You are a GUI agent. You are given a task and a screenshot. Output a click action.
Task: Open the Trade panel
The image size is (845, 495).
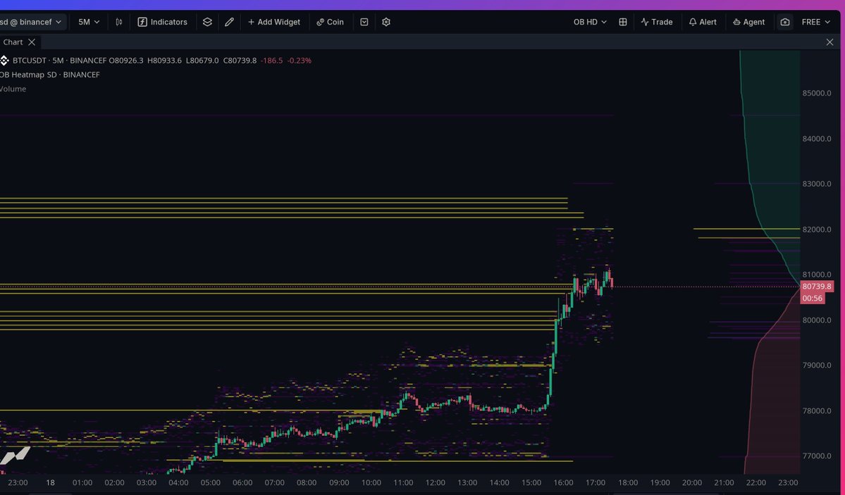656,22
